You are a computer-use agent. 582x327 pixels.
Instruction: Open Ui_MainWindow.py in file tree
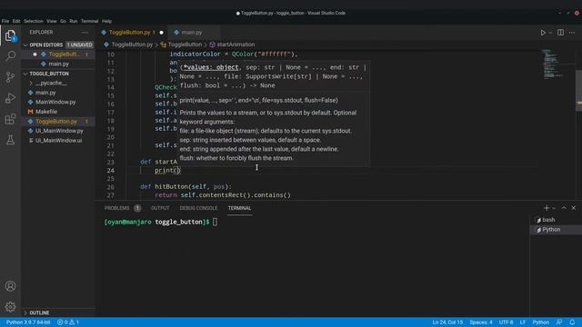tap(59, 131)
